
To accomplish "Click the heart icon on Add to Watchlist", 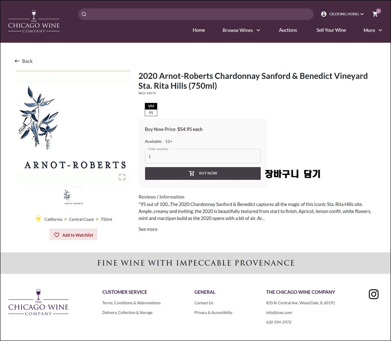I will point(57,235).
